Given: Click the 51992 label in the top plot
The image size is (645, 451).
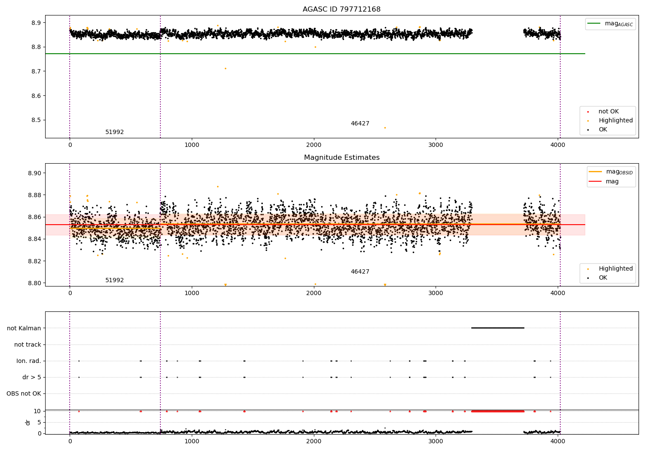Looking at the screenshot, I should 114,132.
